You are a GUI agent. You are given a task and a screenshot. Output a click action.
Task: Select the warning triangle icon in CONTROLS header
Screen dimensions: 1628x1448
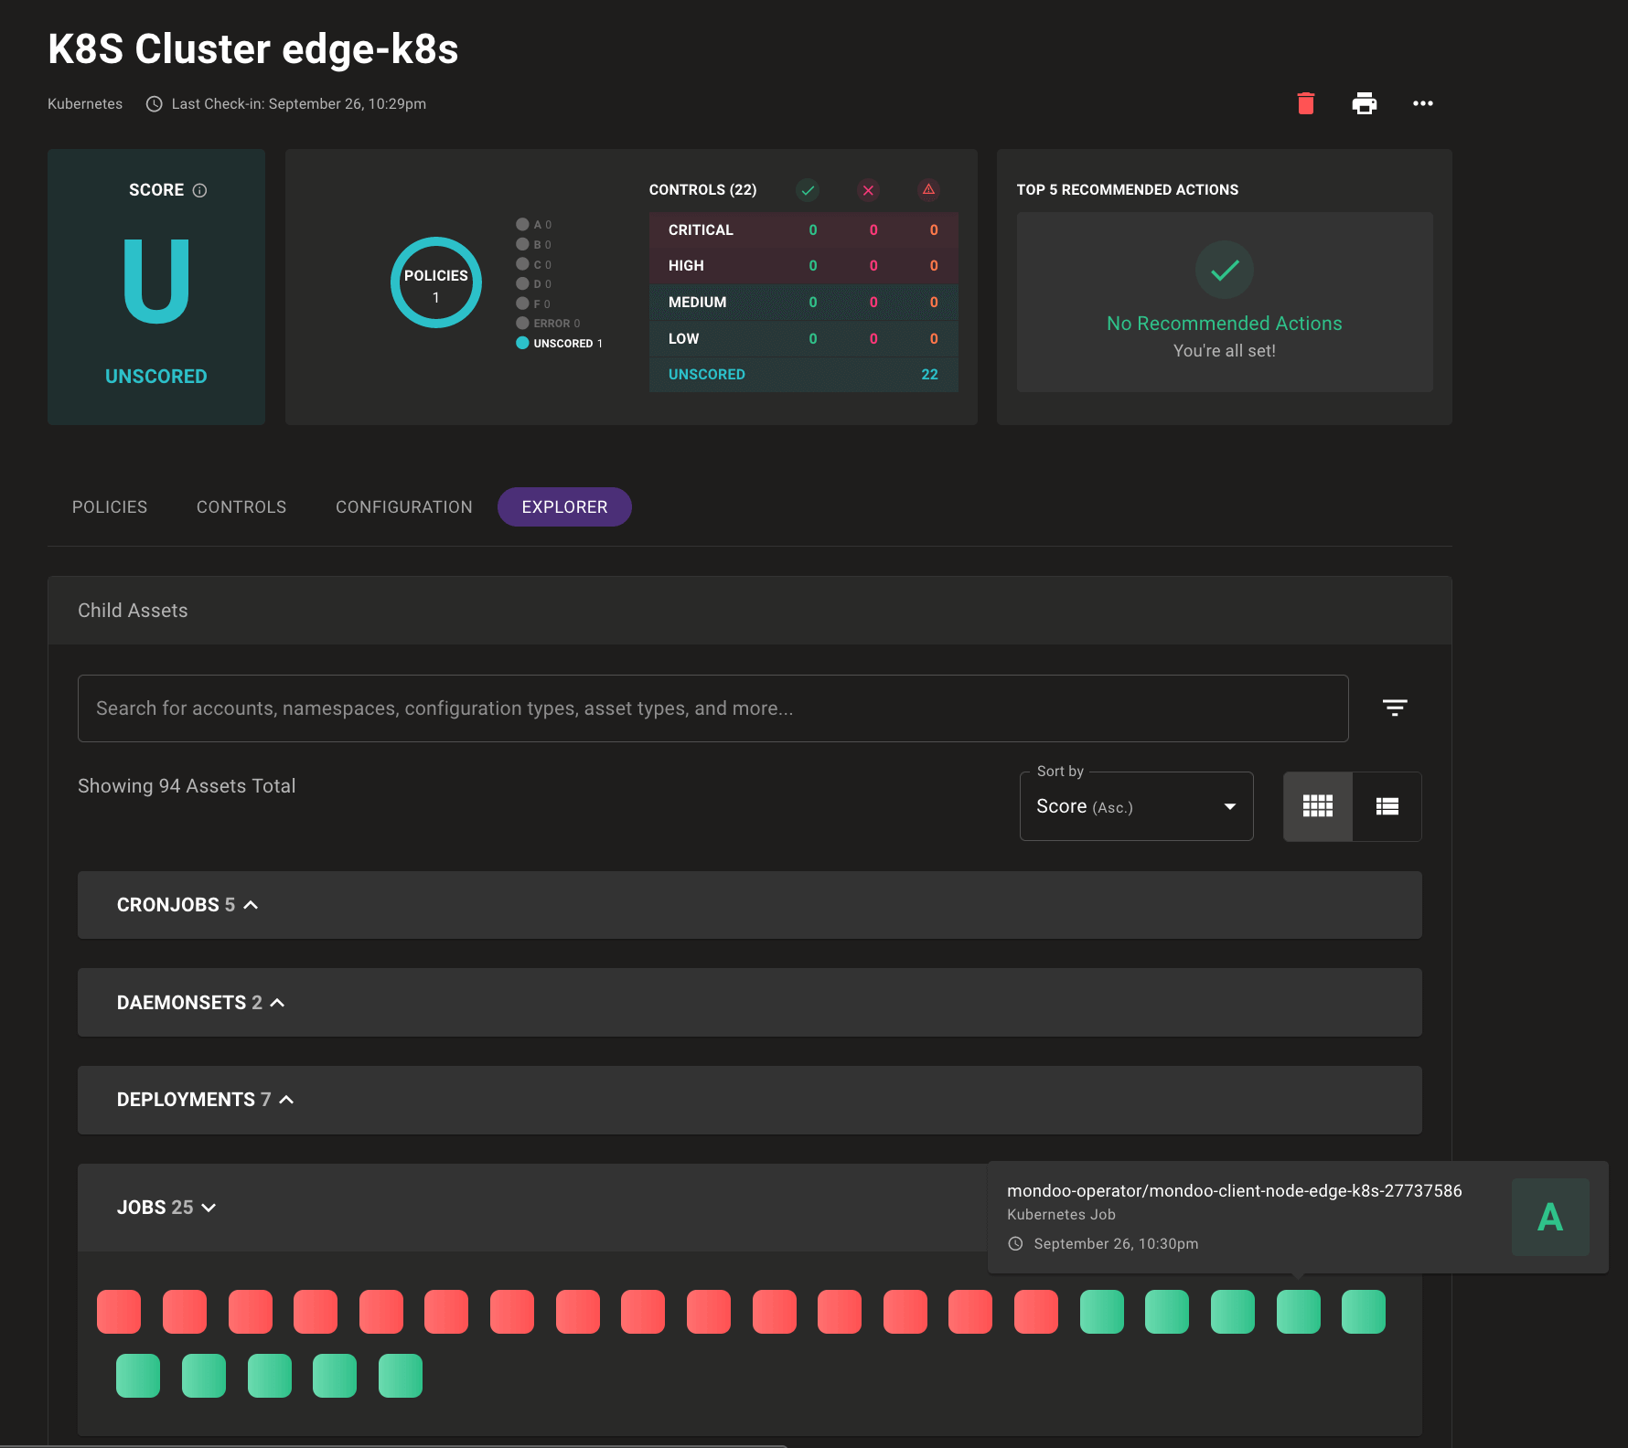pos(929,190)
